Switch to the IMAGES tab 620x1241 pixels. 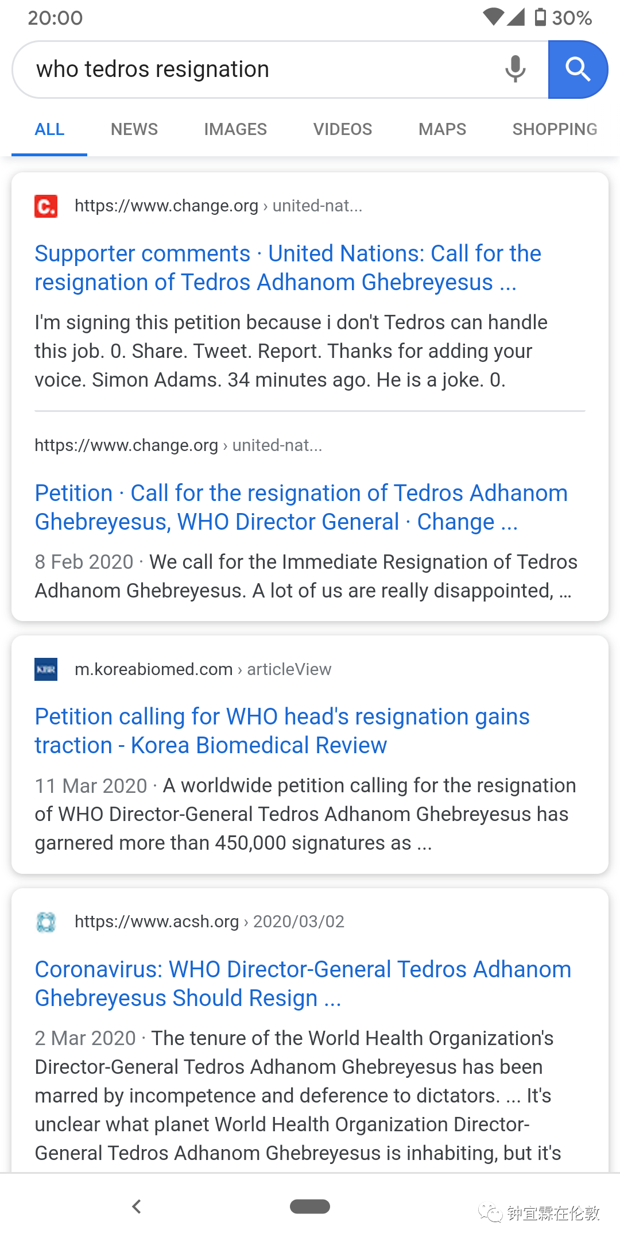(x=235, y=129)
